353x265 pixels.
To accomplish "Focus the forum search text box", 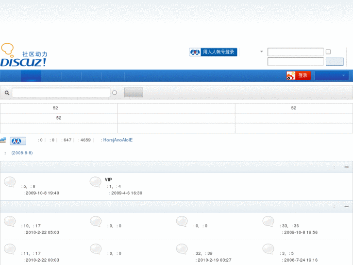I will tap(61, 93).
